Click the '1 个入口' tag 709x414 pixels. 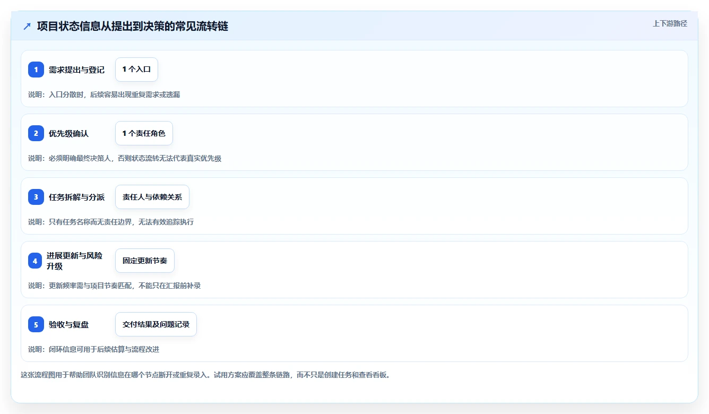[x=136, y=70]
